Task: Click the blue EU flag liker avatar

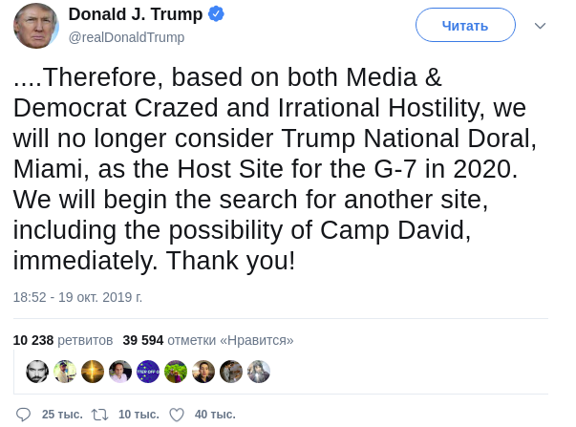Action: click(148, 372)
